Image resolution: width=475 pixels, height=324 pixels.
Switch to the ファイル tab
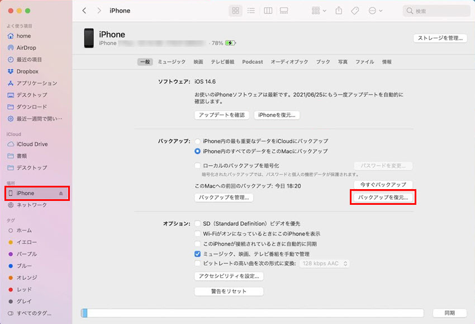365,62
